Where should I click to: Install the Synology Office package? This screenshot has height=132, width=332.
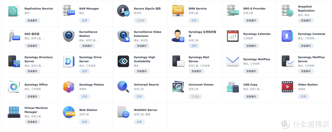pos(32,96)
